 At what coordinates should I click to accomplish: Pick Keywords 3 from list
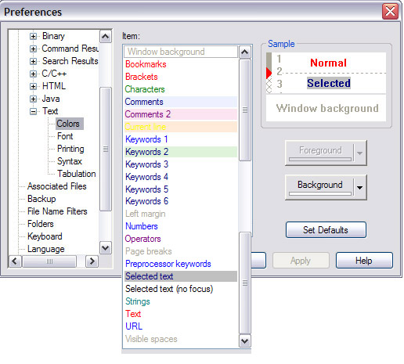(x=181, y=164)
